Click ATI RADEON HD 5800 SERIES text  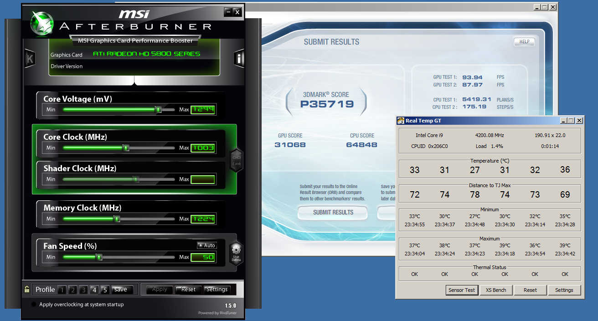(146, 54)
